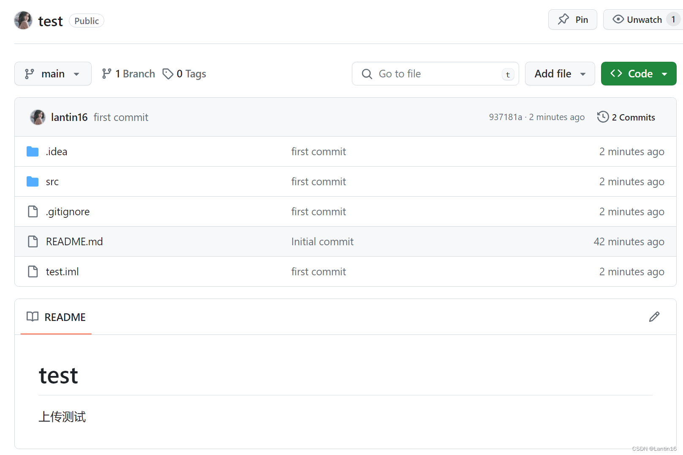Click the 上传测试 README text
683x455 pixels.
tap(63, 417)
